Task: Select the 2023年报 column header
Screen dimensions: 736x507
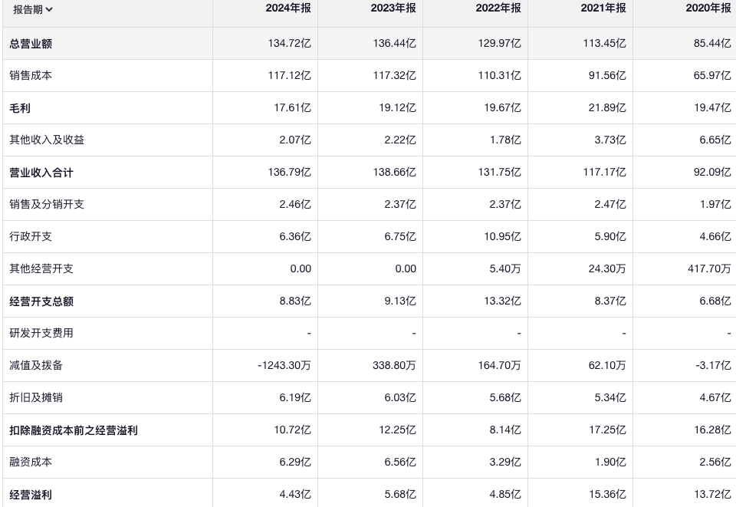Action: 393,8
